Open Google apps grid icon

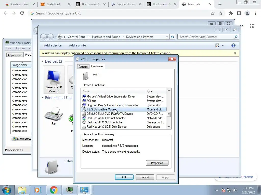pyautogui.click(x=252, y=26)
